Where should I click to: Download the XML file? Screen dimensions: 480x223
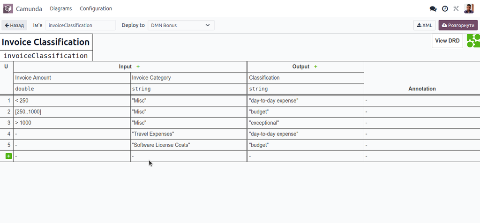424,25
